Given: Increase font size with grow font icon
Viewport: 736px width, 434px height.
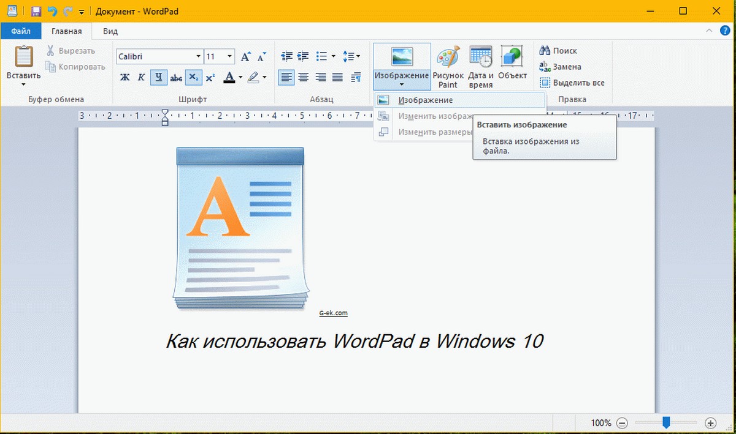Looking at the screenshot, I should pos(245,56).
